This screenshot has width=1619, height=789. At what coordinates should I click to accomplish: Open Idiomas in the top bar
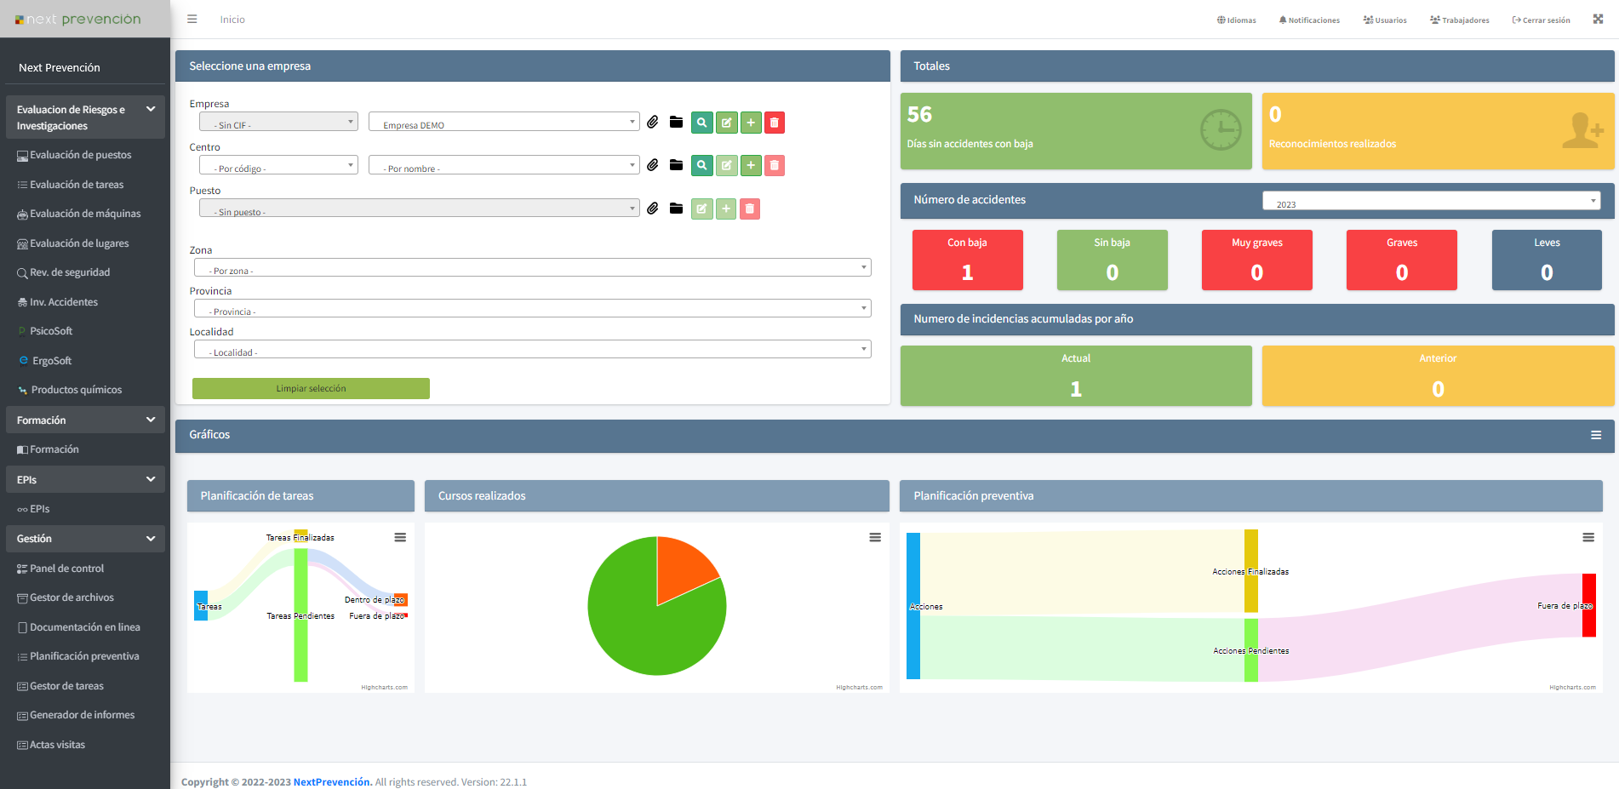pyautogui.click(x=1237, y=20)
